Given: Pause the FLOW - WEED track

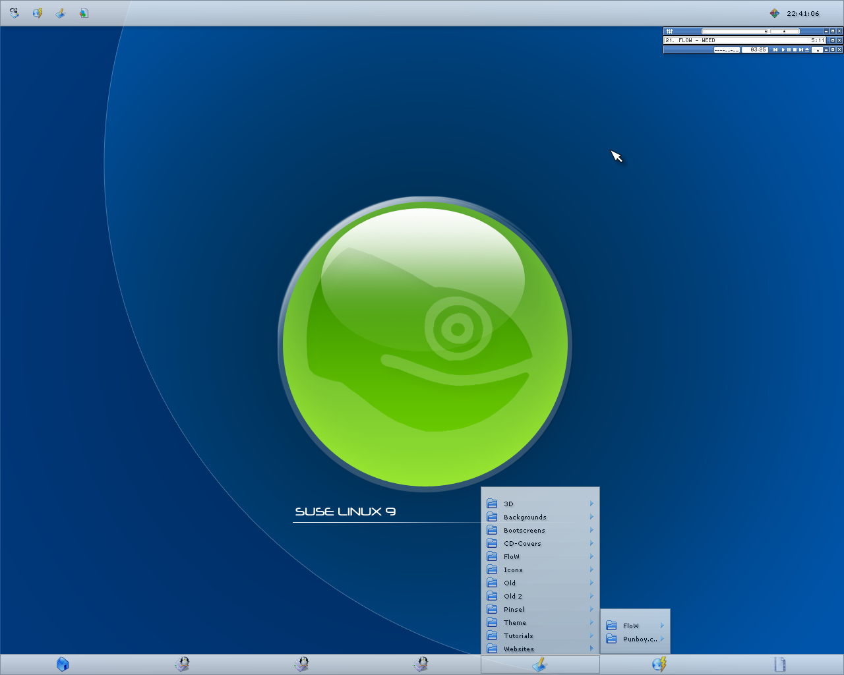Looking at the screenshot, I should pyautogui.click(x=789, y=49).
